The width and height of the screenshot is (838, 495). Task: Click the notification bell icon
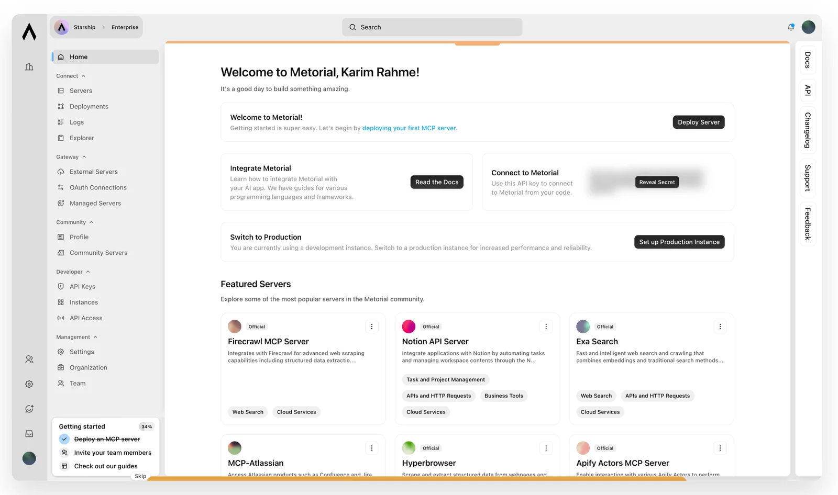click(791, 27)
